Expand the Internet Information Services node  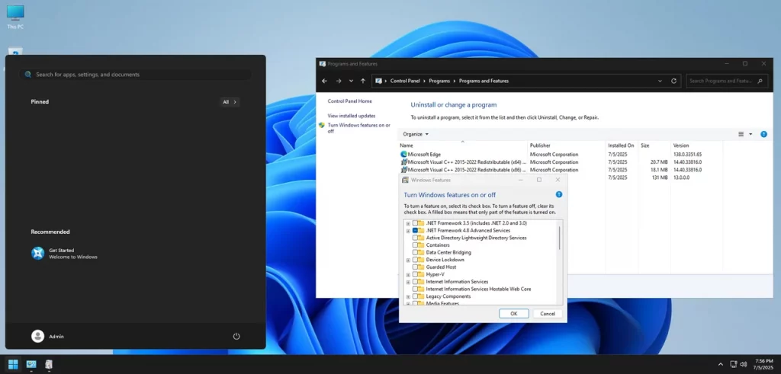tap(408, 282)
